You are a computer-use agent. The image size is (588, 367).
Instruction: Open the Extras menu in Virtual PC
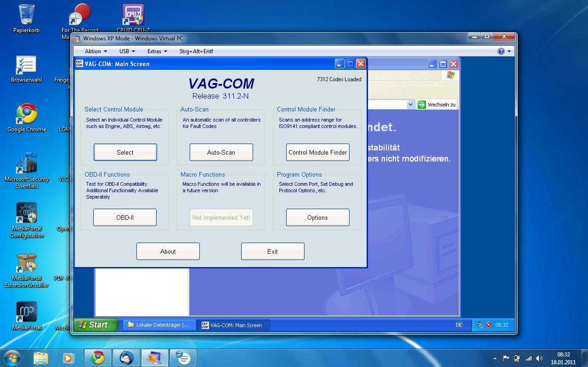click(x=157, y=51)
